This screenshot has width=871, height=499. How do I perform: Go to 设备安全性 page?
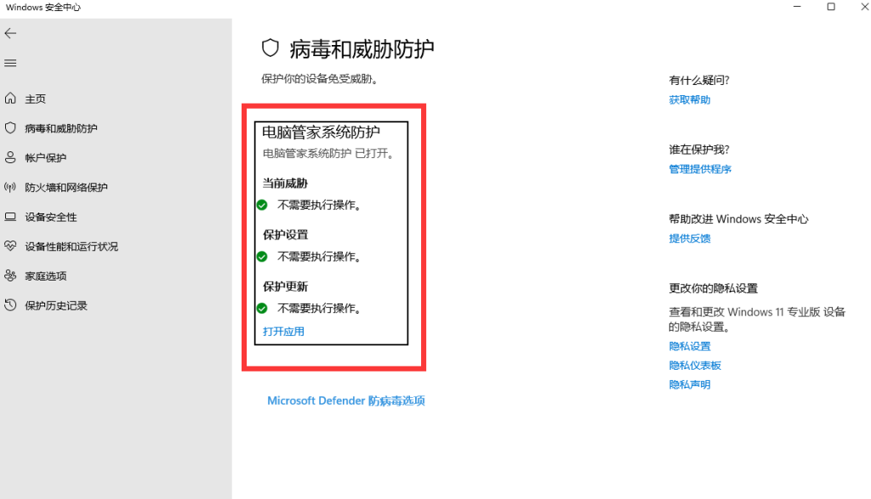(x=50, y=218)
